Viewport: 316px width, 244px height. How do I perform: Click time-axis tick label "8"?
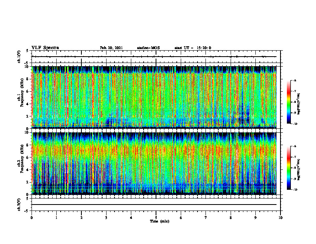click(x=231, y=218)
